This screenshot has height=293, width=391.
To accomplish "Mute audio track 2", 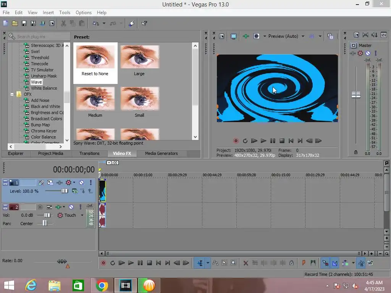I will tap(71, 207).
